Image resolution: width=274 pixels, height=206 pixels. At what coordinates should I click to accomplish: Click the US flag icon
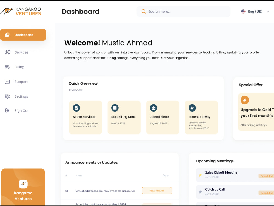point(243,12)
